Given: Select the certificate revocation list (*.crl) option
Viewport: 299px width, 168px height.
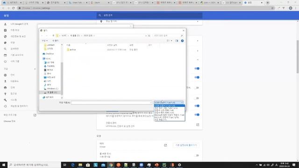Looking at the screenshot, I should coord(169,113).
